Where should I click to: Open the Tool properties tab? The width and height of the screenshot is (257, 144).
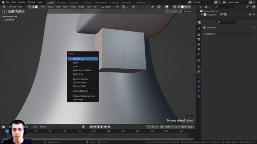point(199,28)
